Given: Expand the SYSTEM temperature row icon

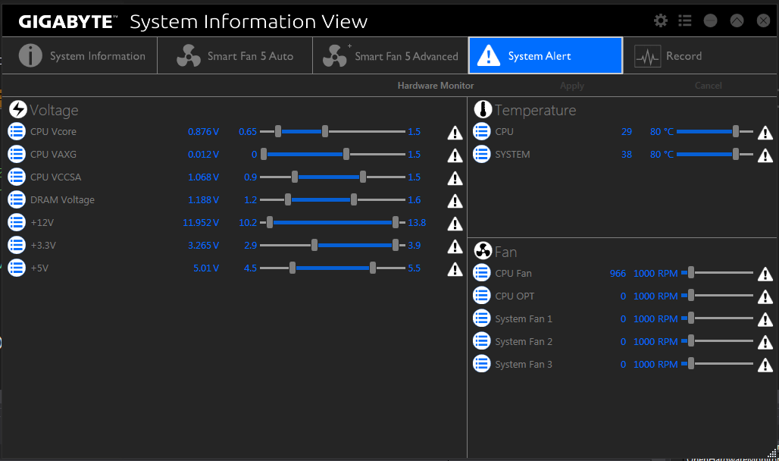Looking at the screenshot, I should pyautogui.click(x=482, y=154).
